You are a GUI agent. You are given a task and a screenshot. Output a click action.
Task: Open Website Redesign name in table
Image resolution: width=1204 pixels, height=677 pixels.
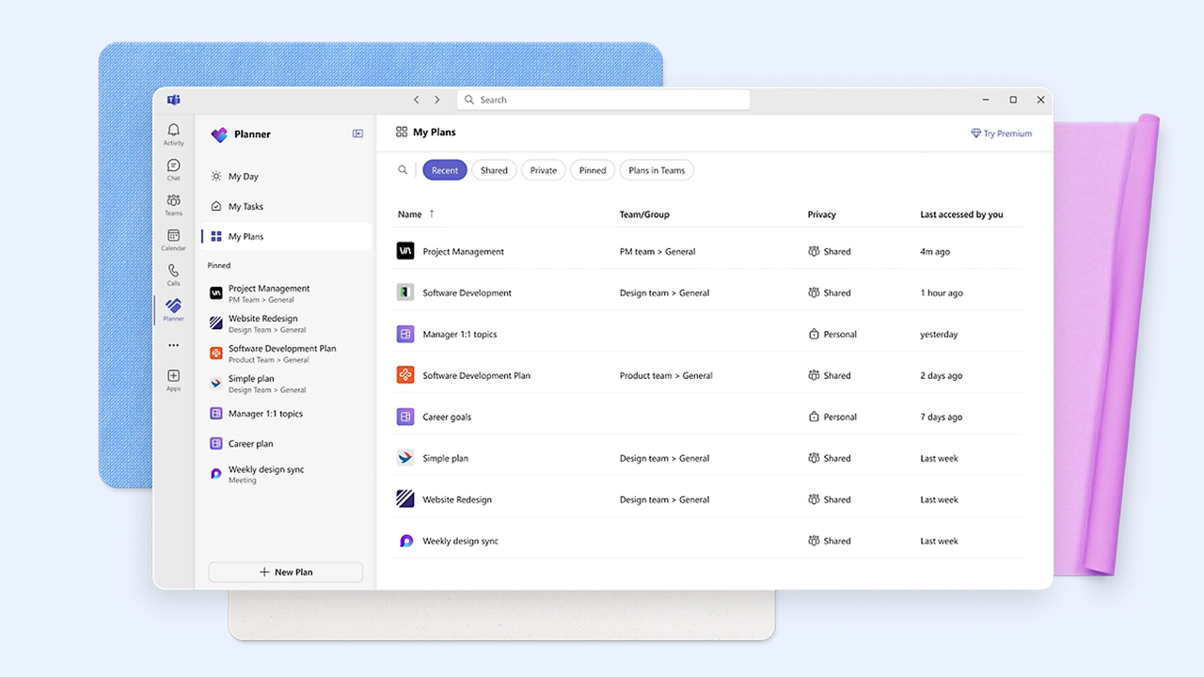click(457, 500)
